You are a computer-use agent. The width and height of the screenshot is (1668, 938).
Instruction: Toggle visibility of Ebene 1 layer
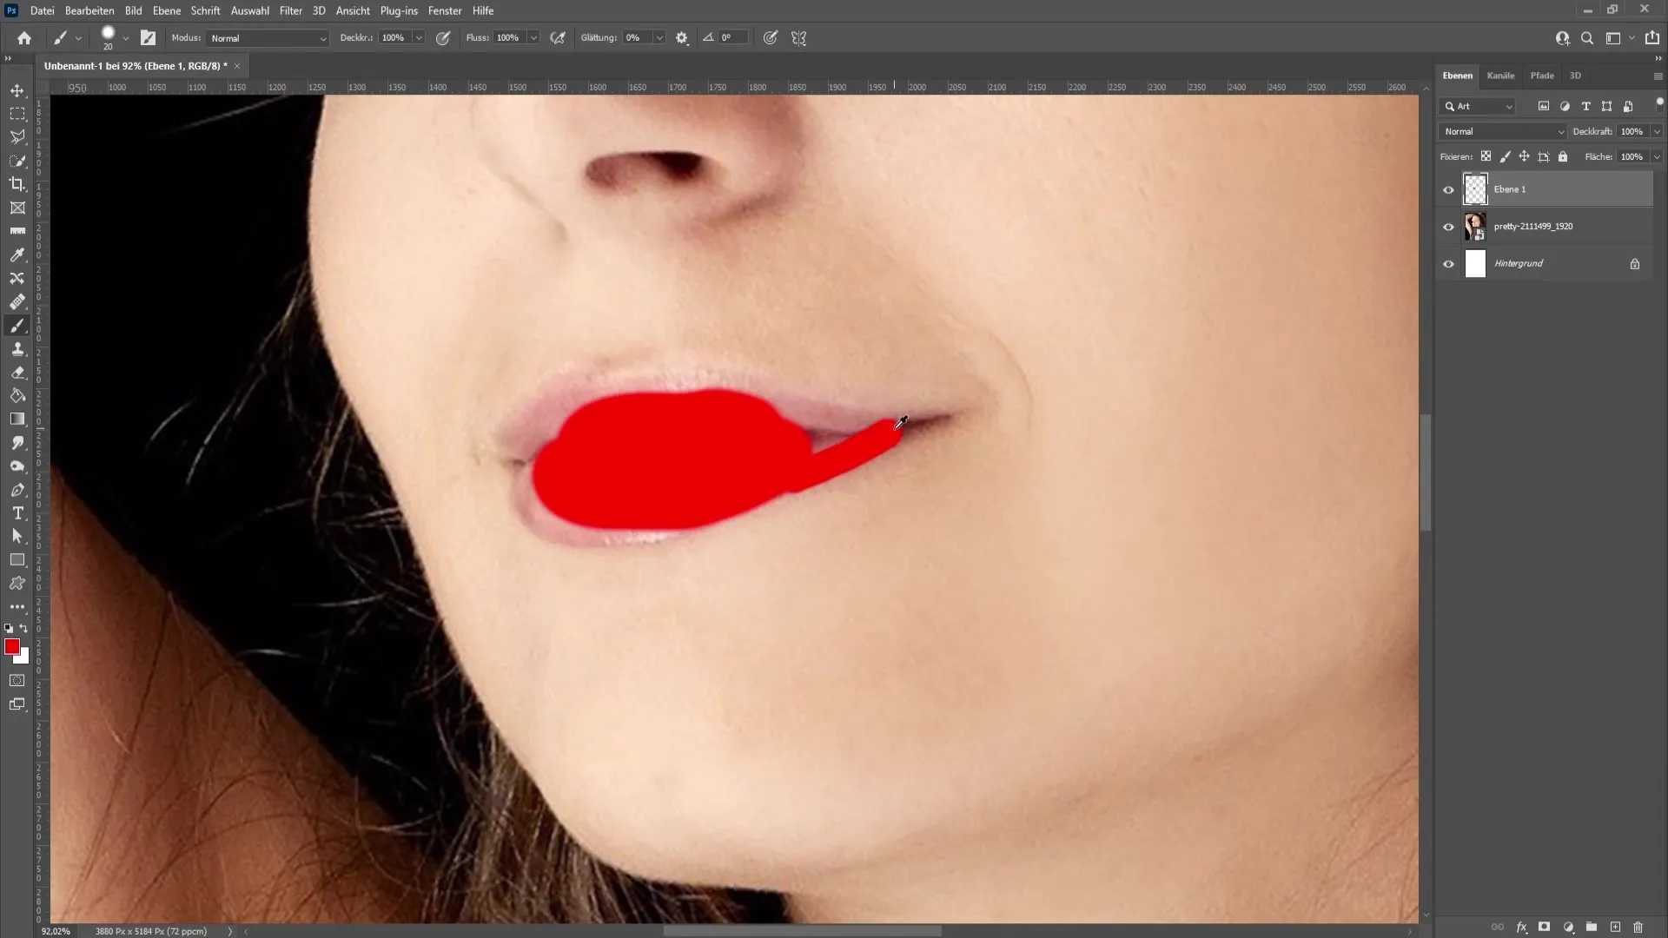(1448, 188)
